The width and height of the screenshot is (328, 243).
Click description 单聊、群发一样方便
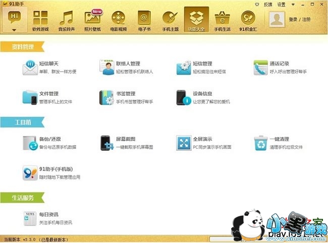58,72
